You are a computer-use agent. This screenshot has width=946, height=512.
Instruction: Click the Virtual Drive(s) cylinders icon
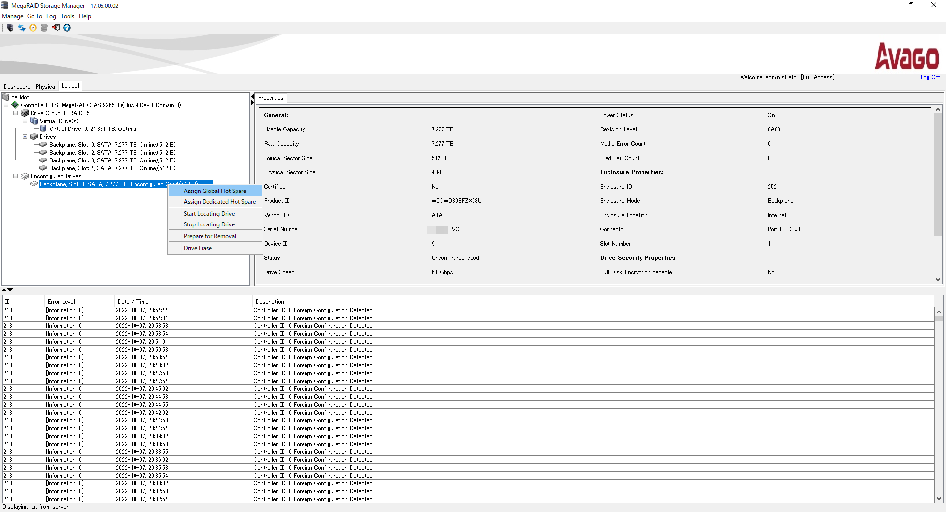tap(34, 121)
